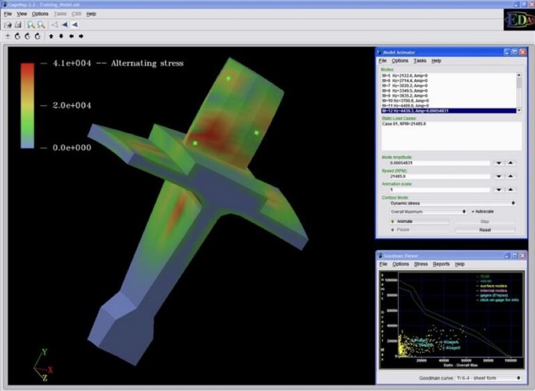
Task: Open File menu in main window
Action: coord(8,14)
